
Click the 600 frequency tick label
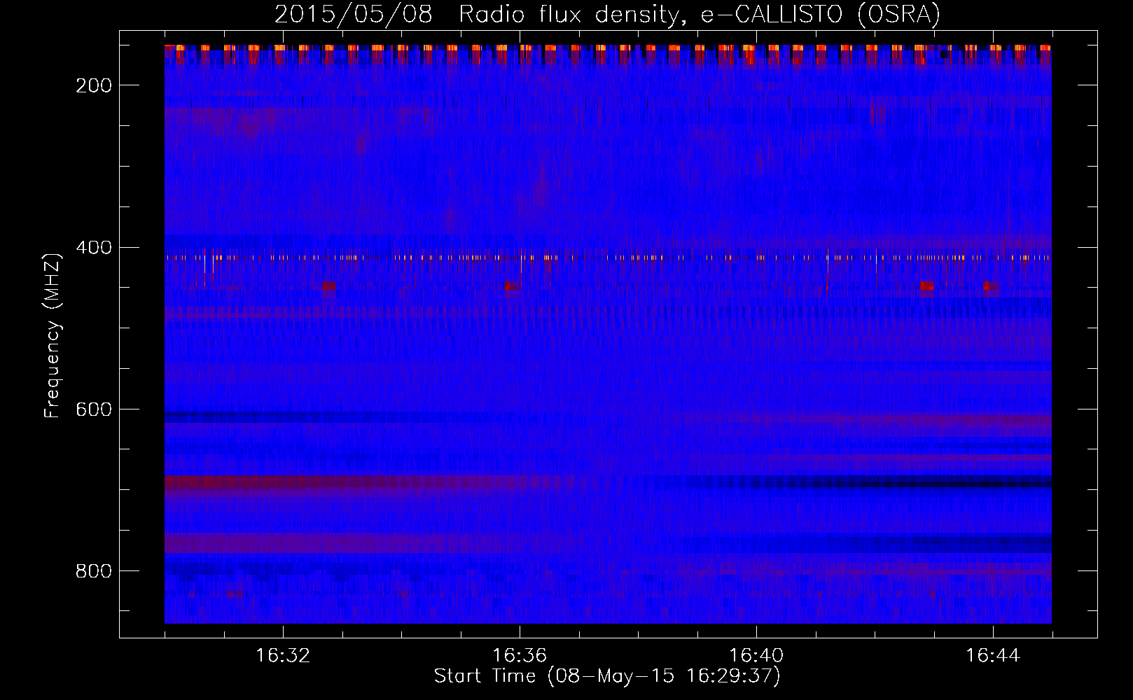[x=94, y=409]
